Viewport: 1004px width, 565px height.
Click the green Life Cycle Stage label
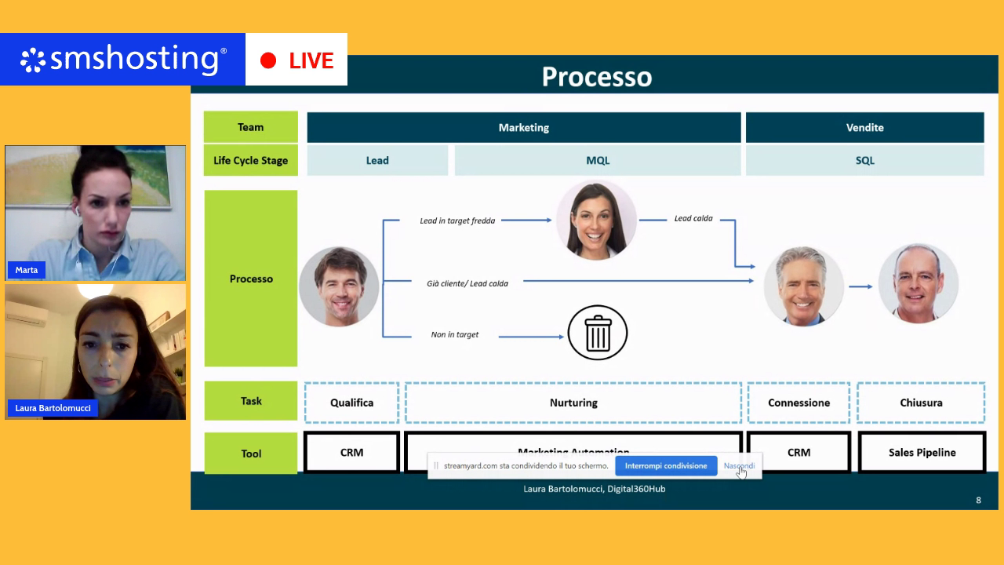tap(251, 160)
